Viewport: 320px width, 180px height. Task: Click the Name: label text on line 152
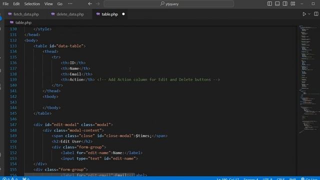[x=118, y=152]
